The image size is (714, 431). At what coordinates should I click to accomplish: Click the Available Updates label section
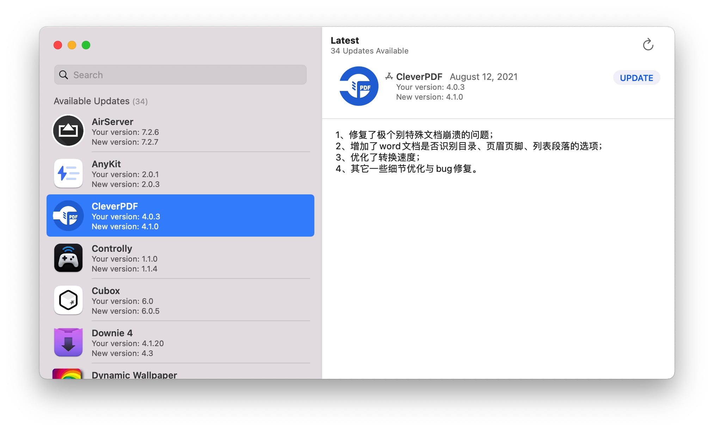(x=100, y=101)
